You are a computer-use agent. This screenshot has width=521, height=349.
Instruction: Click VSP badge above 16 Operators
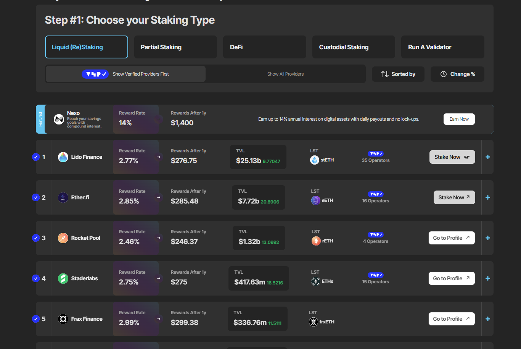coord(376,194)
